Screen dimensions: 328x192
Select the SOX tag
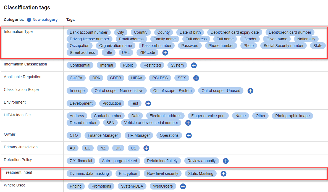(x=182, y=78)
